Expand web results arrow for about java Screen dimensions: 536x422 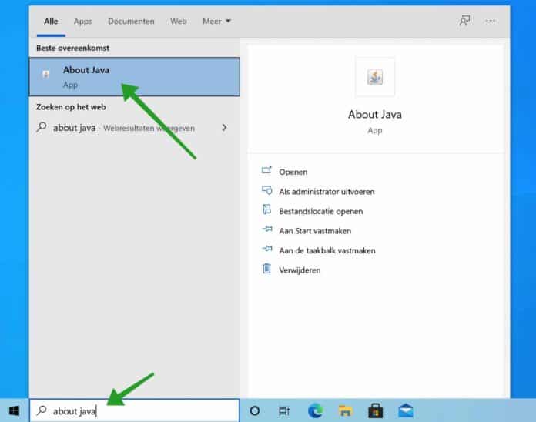224,127
